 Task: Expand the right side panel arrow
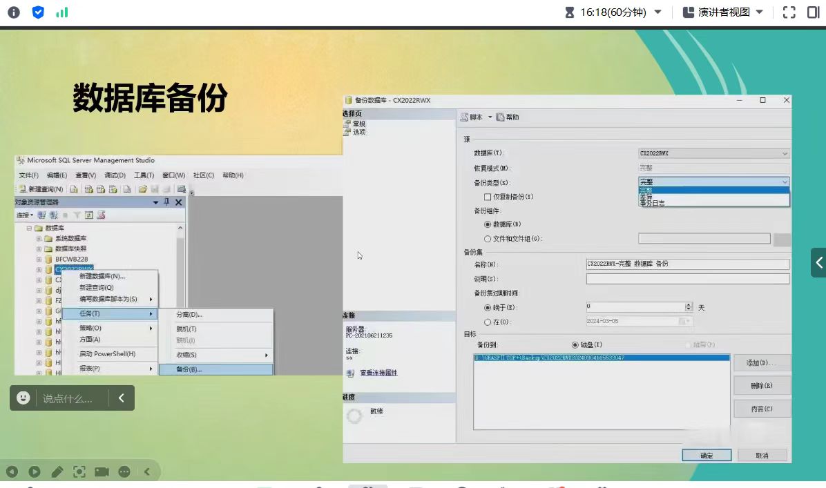(818, 262)
